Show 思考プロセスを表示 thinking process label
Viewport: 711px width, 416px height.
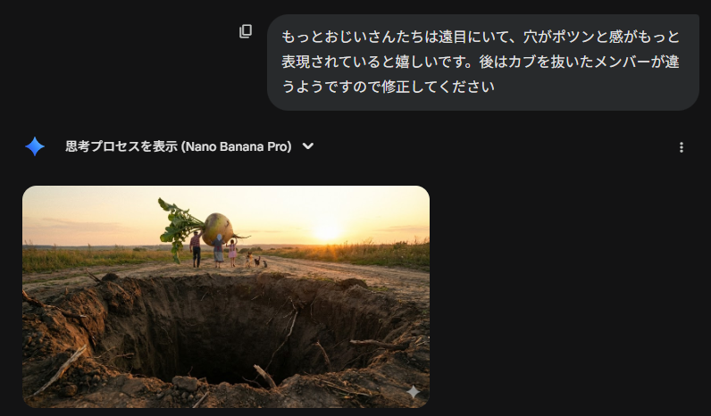pos(121,146)
